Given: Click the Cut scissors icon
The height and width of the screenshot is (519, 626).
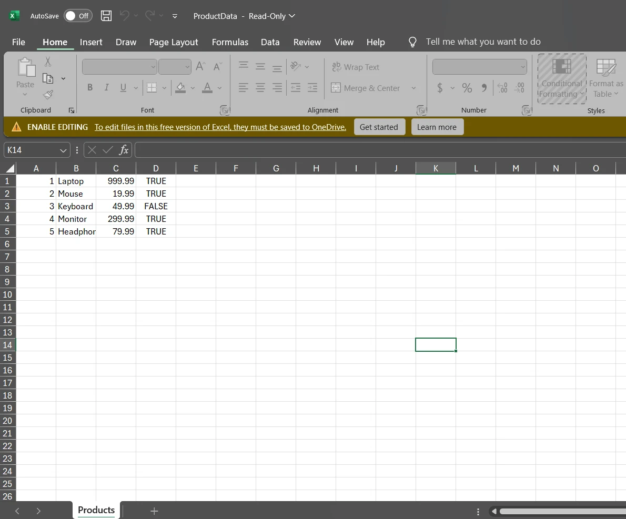Looking at the screenshot, I should tap(48, 62).
